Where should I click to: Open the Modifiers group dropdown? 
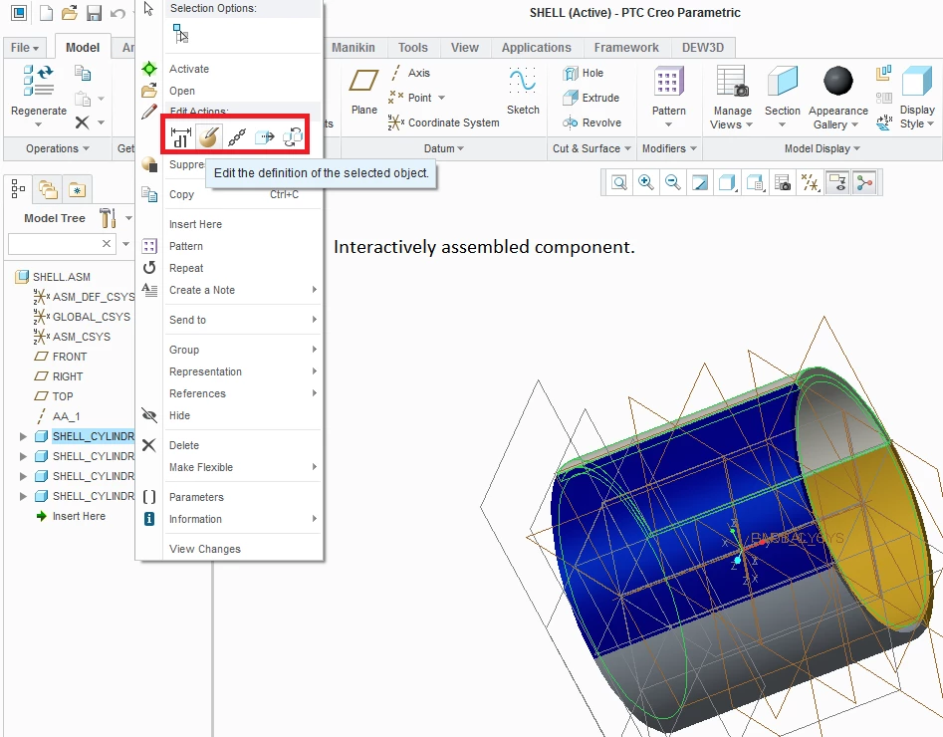(x=669, y=148)
